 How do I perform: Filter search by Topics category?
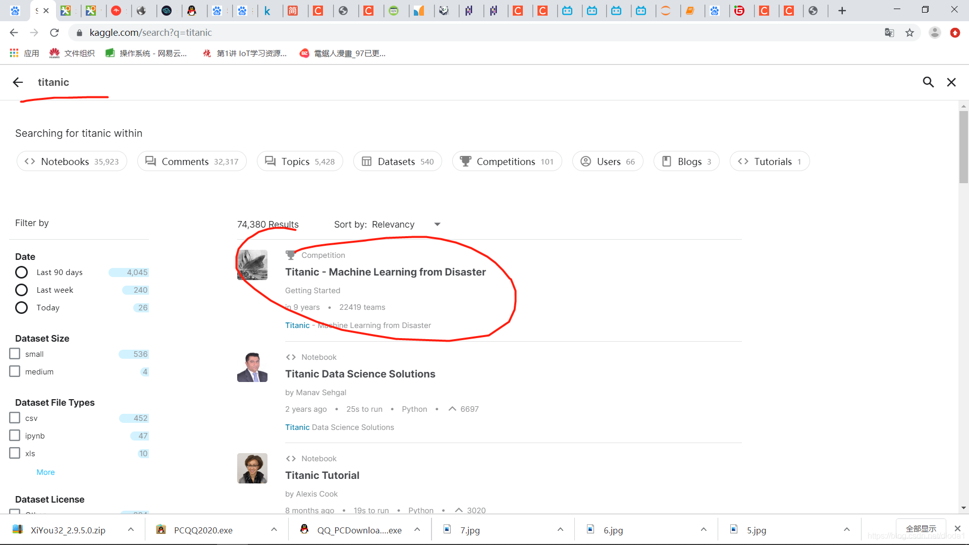(x=300, y=161)
